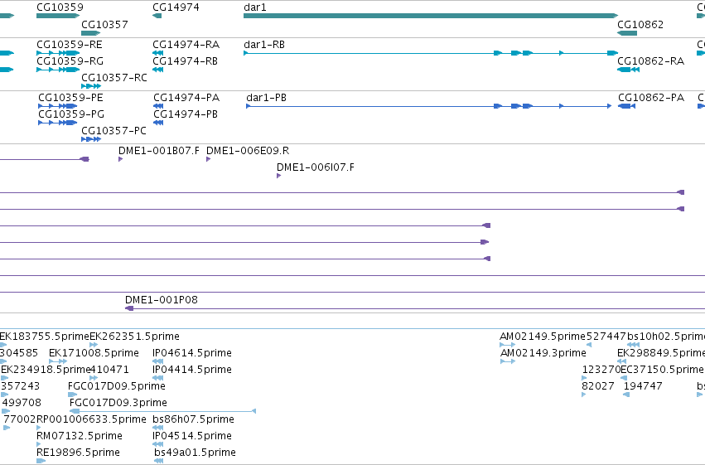Select the FGC017D09.3prime EST line
This screenshot has height=465, width=705.
click(x=162, y=411)
